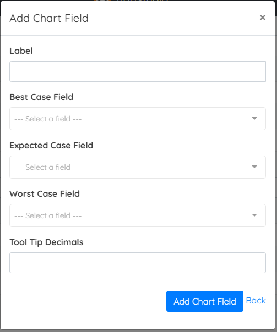Screen dimensions: 277x332
Task: Click the Expected Case Field caret arrow
Action: (254, 167)
